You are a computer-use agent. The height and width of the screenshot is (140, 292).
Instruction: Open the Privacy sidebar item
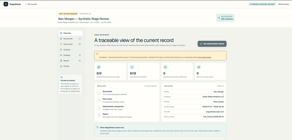[71, 66]
